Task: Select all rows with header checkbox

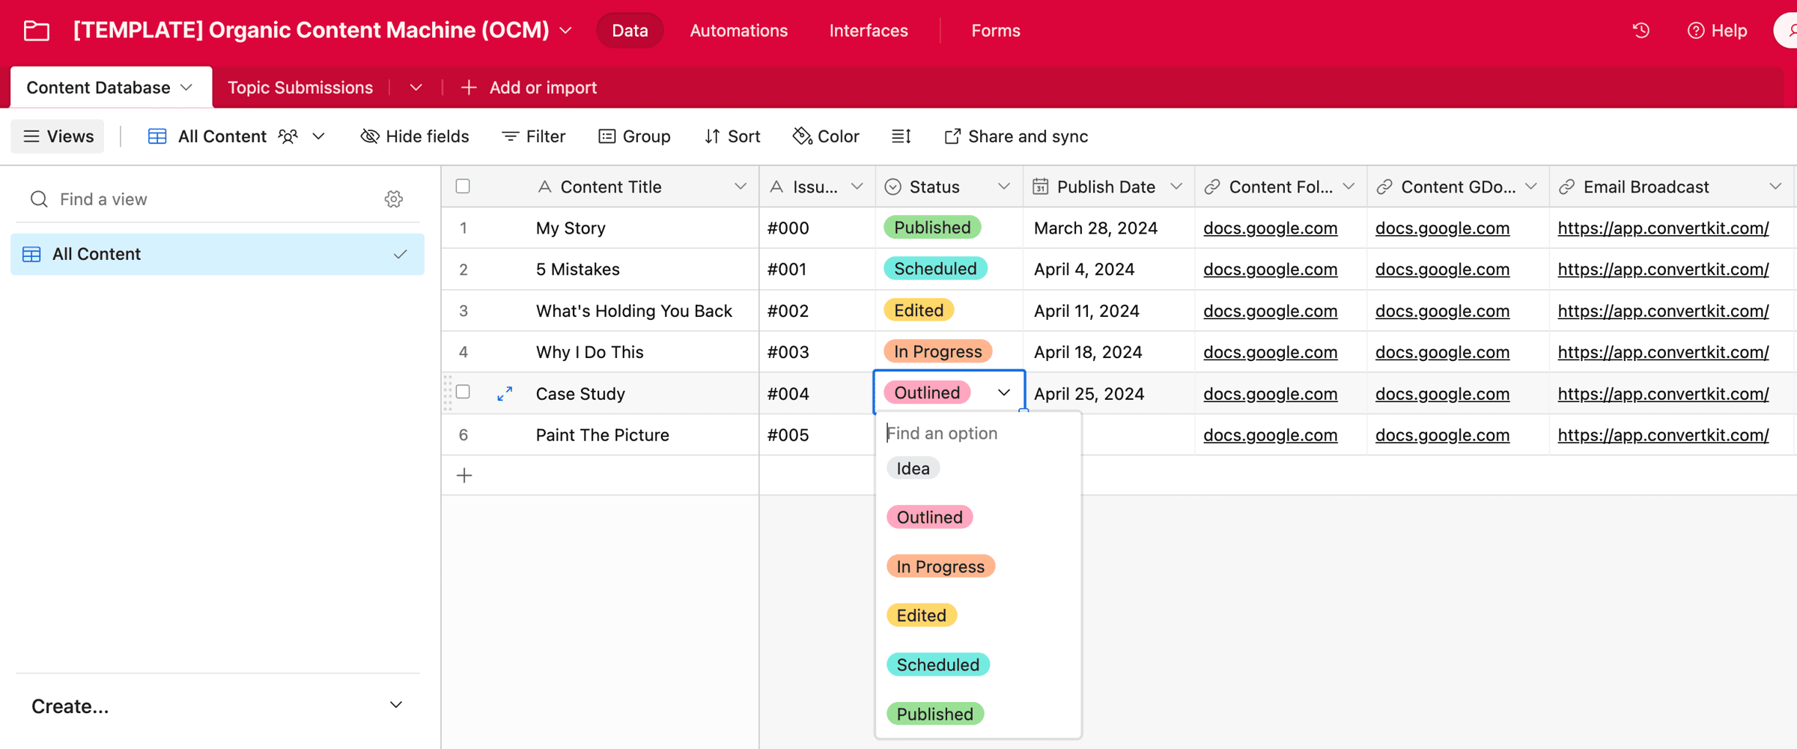Action: tap(463, 187)
